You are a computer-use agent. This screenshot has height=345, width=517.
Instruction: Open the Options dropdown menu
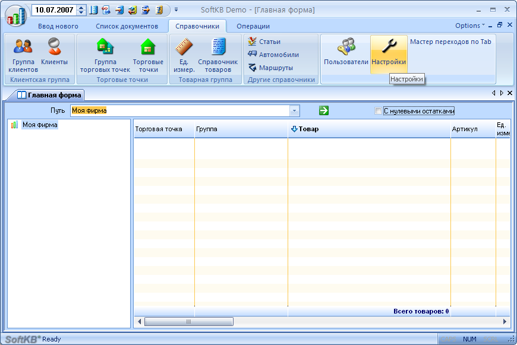click(470, 26)
